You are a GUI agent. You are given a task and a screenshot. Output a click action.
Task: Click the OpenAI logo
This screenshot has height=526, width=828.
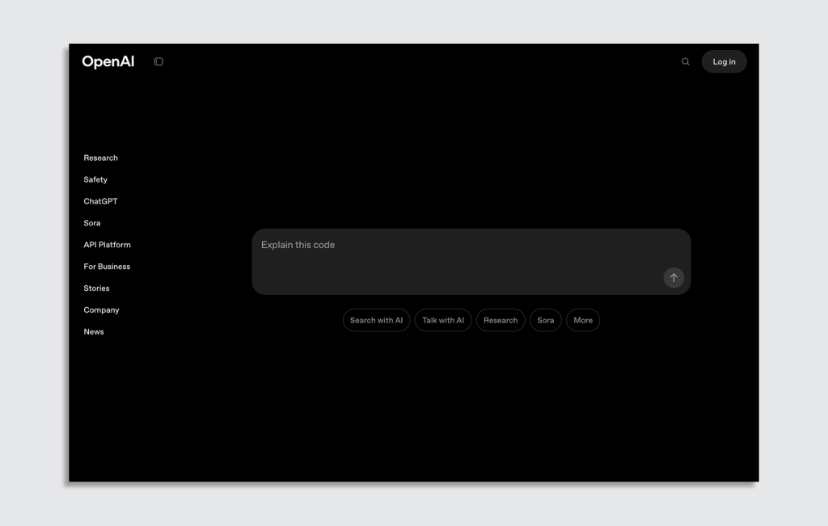pos(108,62)
